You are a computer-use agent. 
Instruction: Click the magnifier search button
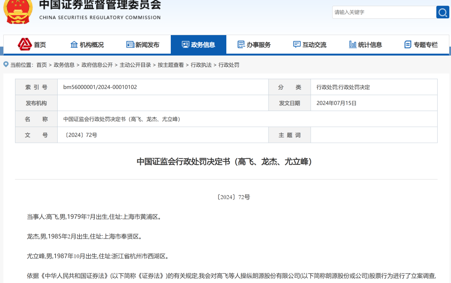(442, 12)
